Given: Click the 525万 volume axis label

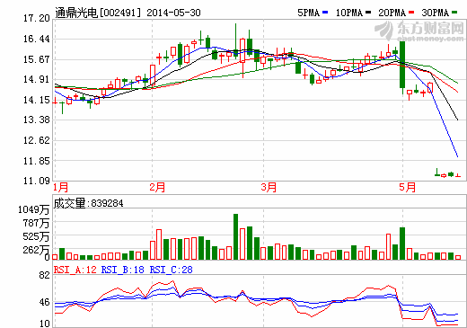Looking at the screenshot, I should coord(36,236).
